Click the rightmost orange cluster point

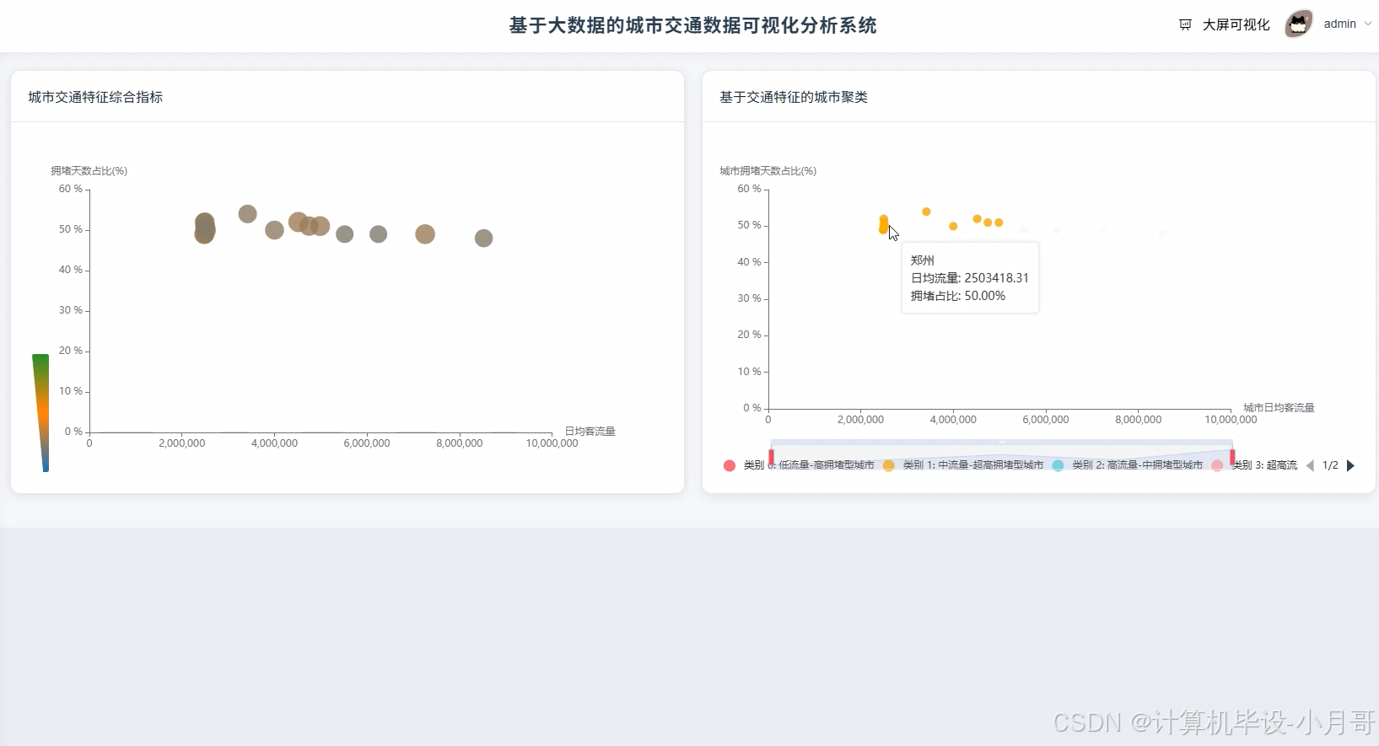(x=999, y=223)
